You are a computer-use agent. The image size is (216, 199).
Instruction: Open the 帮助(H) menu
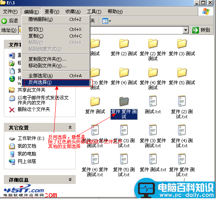pyautogui.click(x=115, y=12)
